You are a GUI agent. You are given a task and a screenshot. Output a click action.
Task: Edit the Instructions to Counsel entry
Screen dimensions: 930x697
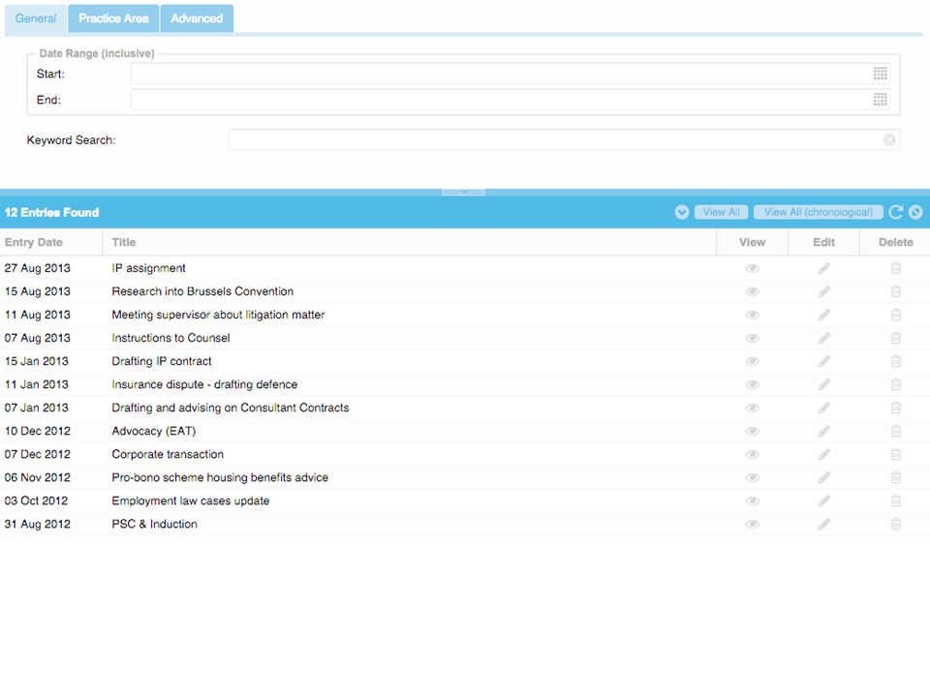tap(823, 338)
